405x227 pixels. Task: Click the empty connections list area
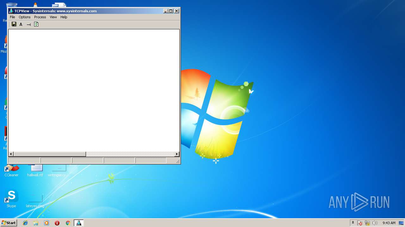94,90
